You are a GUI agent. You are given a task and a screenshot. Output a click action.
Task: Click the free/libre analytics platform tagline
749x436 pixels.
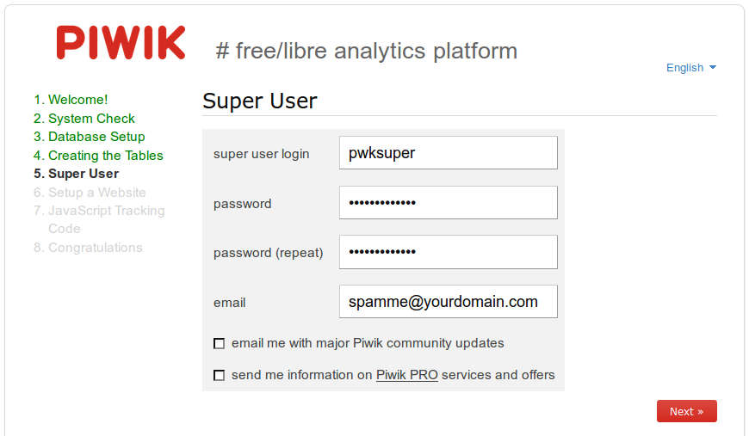pos(367,51)
